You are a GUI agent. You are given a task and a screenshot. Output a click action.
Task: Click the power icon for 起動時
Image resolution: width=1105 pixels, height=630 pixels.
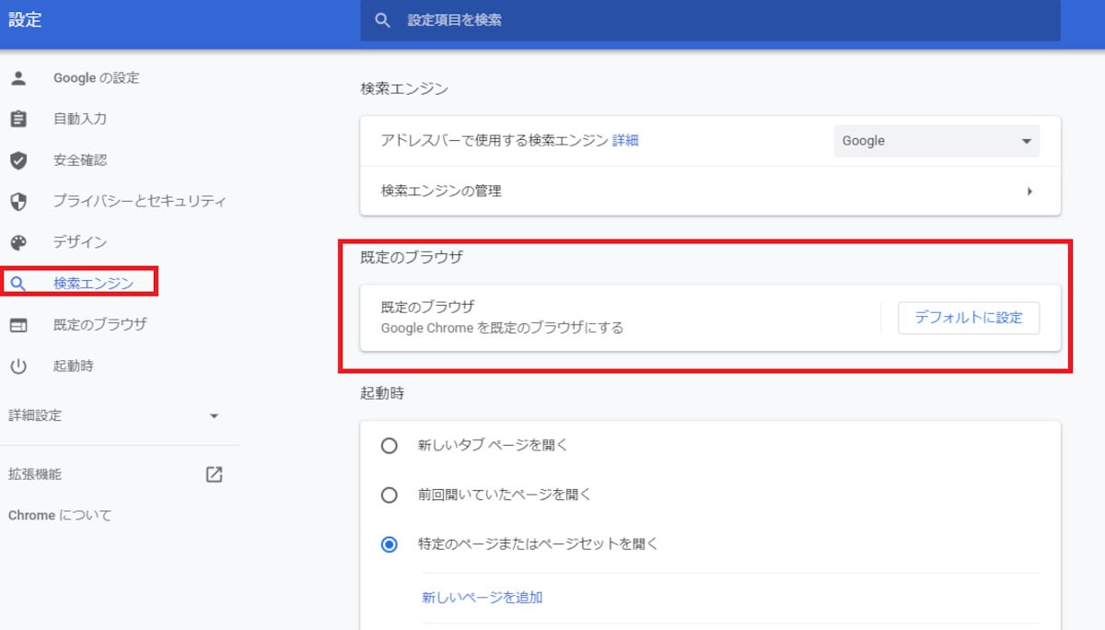point(18,366)
